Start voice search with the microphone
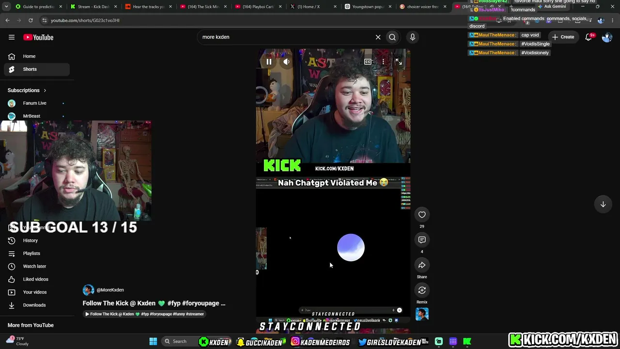Image resolution: width=620 pixels, height=349 pixels. [413, 37]
